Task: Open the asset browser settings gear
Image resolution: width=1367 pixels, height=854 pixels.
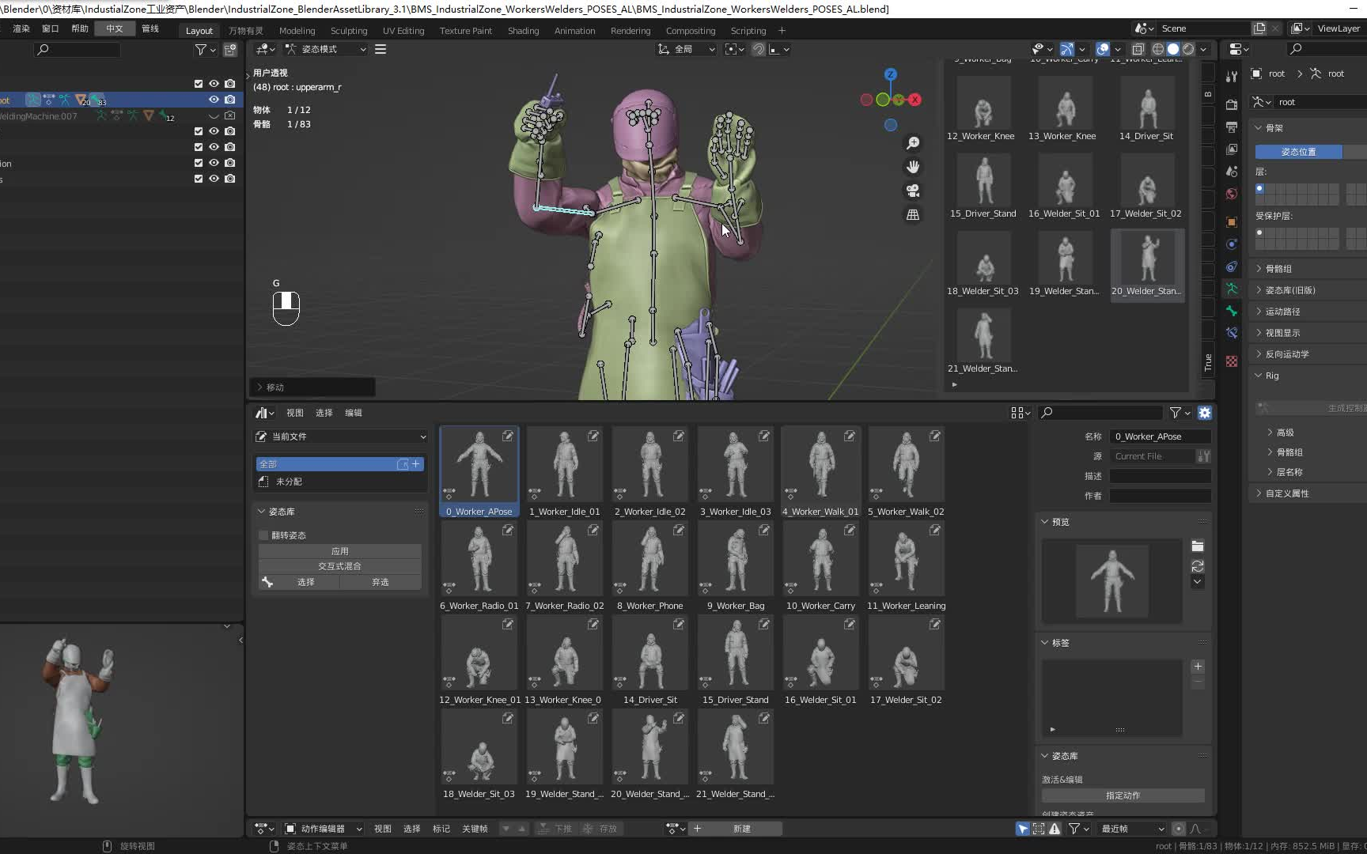Action: pyautogui.click(x=1204, y=413)
